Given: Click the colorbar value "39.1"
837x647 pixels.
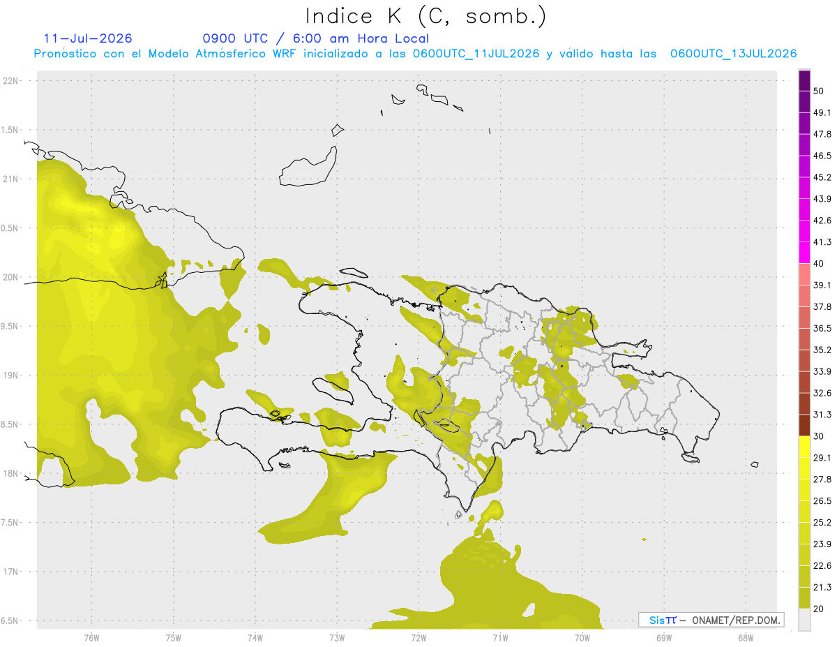Looking at the screenshot, I should pos(822,285).
